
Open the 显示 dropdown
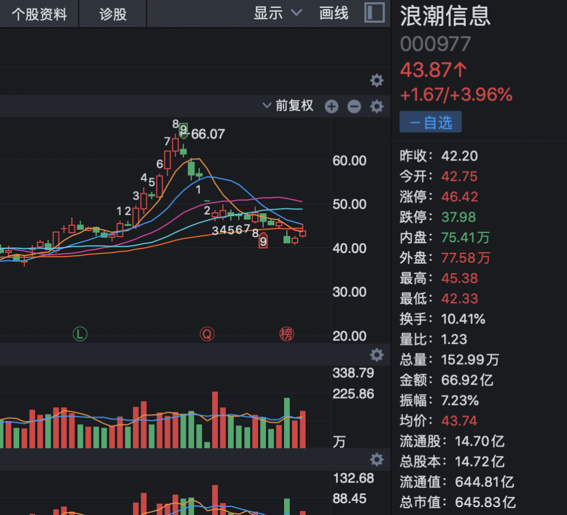click(277, 14)
